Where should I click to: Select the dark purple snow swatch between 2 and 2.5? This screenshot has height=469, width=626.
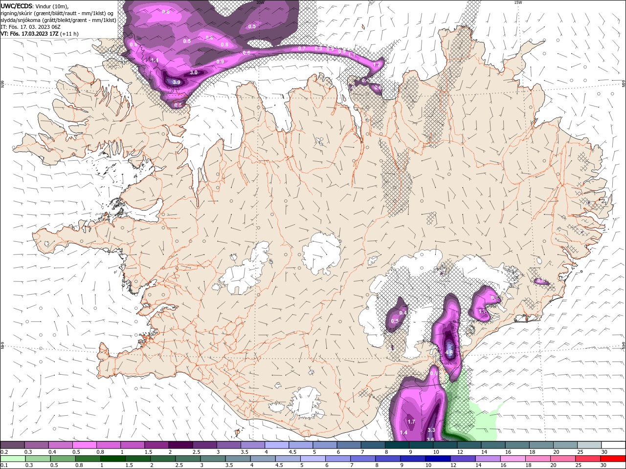click(180, 445)
